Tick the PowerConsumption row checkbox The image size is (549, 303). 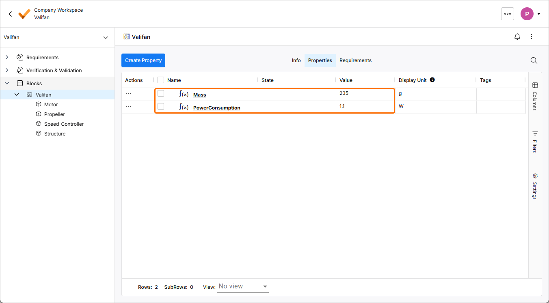coord(161,106)
